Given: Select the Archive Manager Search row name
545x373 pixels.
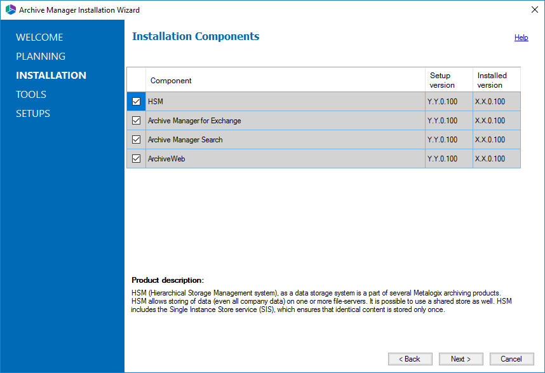Looking at the screenshot, I should coord(185,140).
